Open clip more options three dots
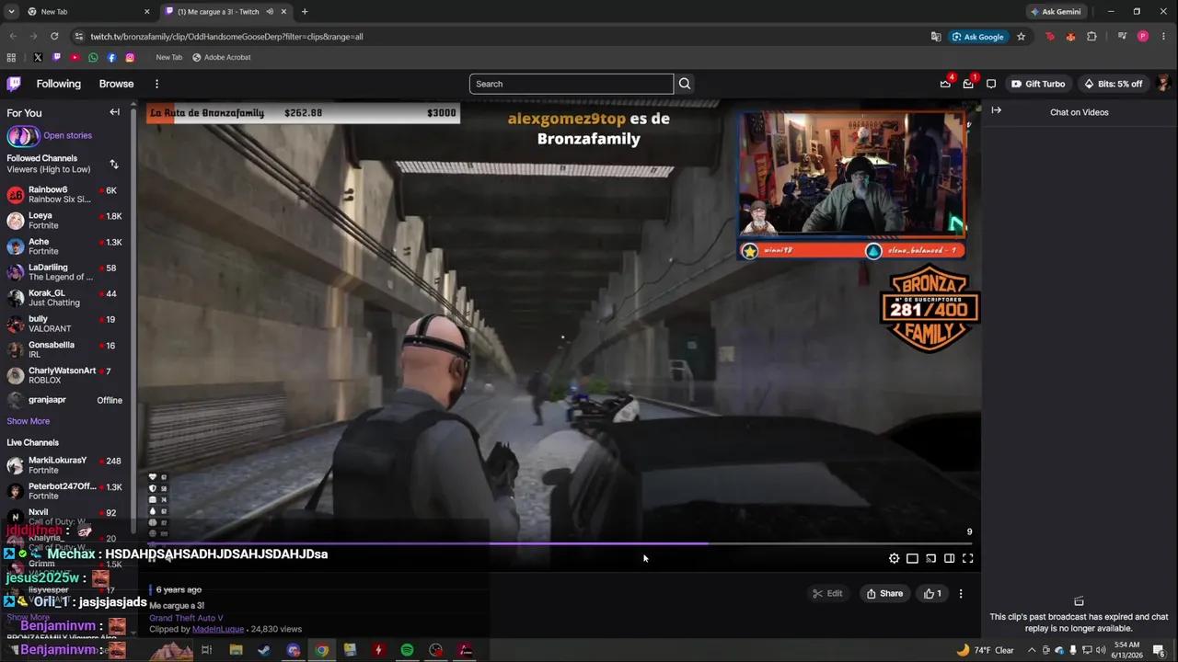 pyautogui.click(x=961, y=594)
